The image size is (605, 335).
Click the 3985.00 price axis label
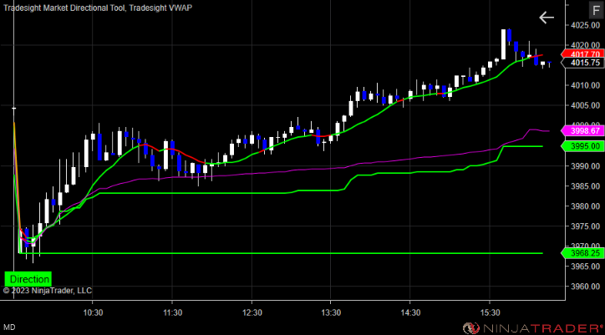click(x=587, y=186)
